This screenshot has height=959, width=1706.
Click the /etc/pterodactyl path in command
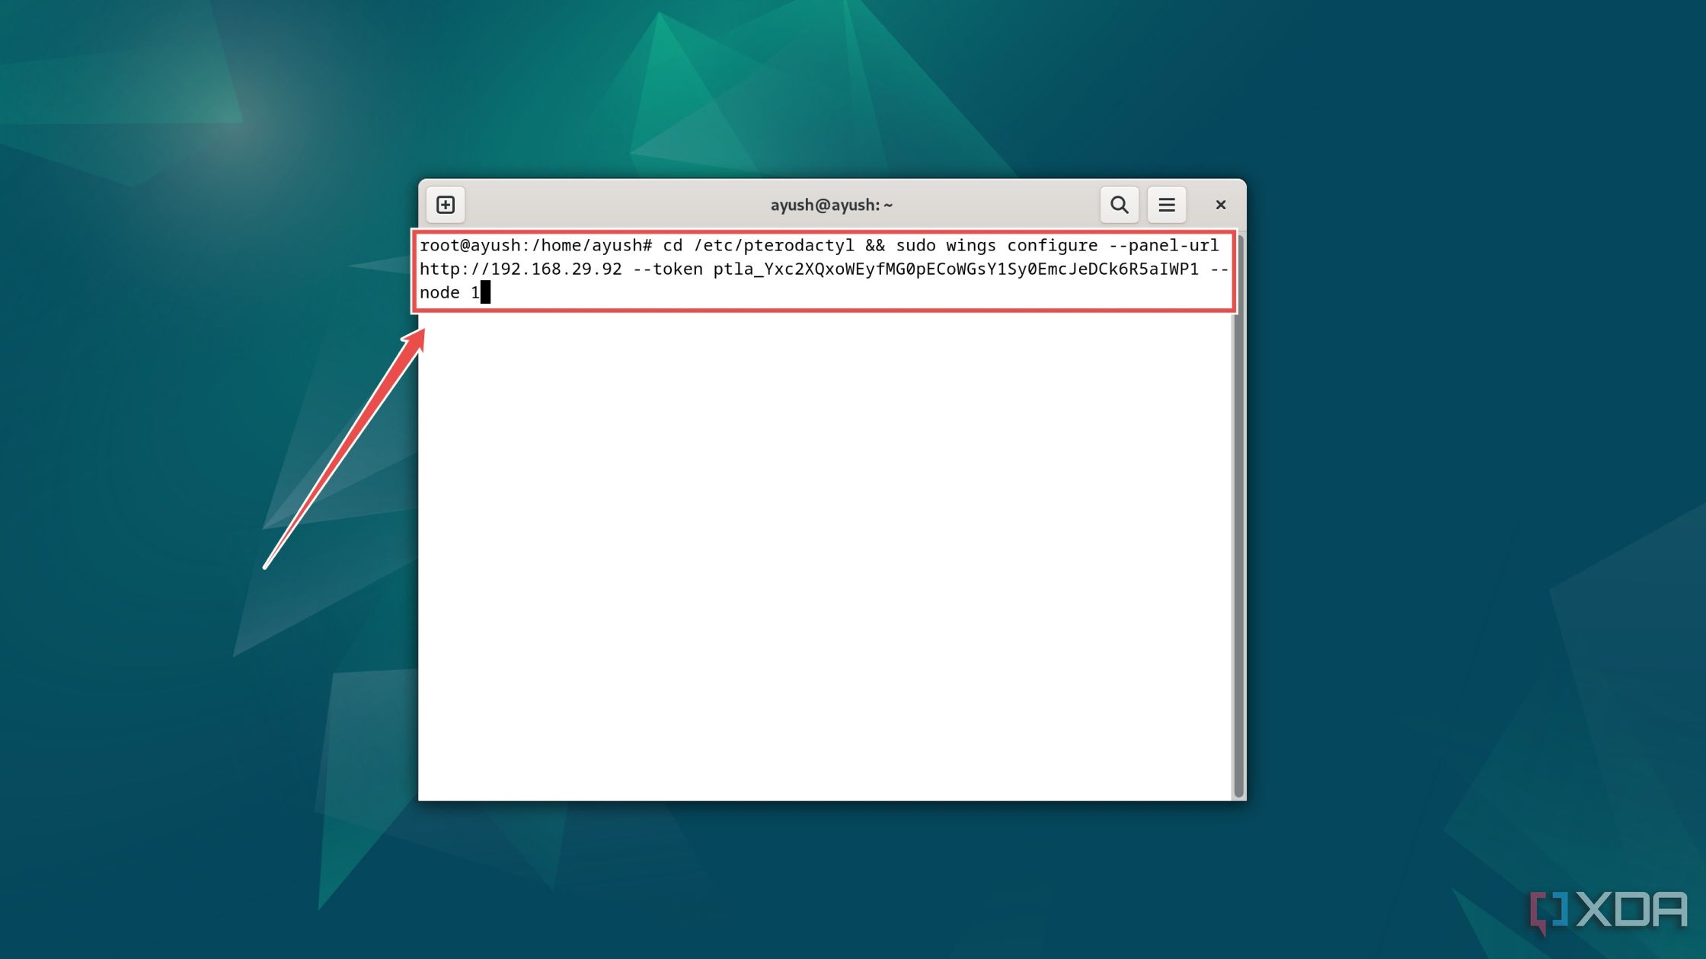774,246
